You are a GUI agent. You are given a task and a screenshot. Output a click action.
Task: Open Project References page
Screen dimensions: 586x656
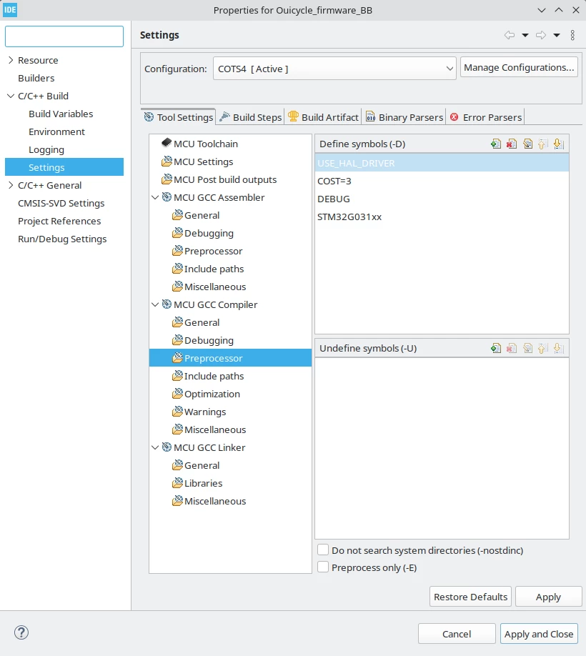point(59,221)
